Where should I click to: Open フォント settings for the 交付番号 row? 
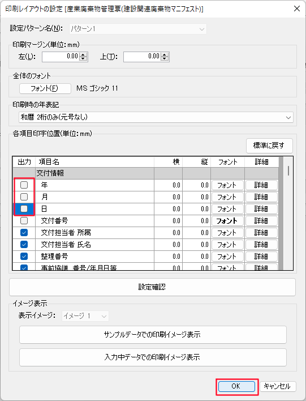[227, 221]
